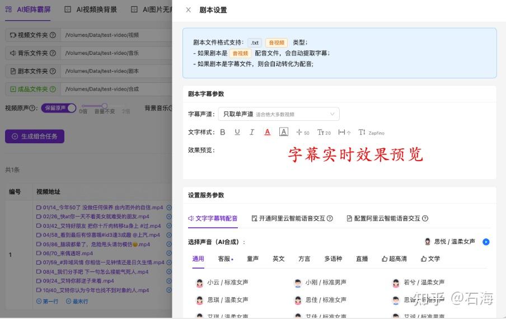Show help for 配置阿里云智能语音交互
506x319 pixels.
point(425,218)
